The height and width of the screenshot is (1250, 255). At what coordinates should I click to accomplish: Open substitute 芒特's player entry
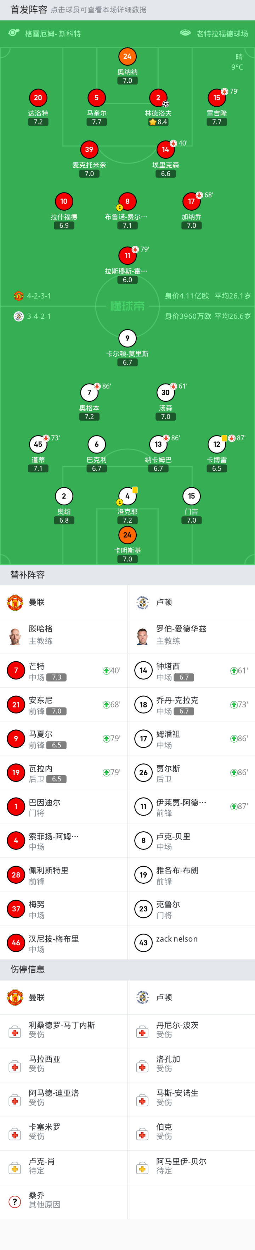point(63,671)
